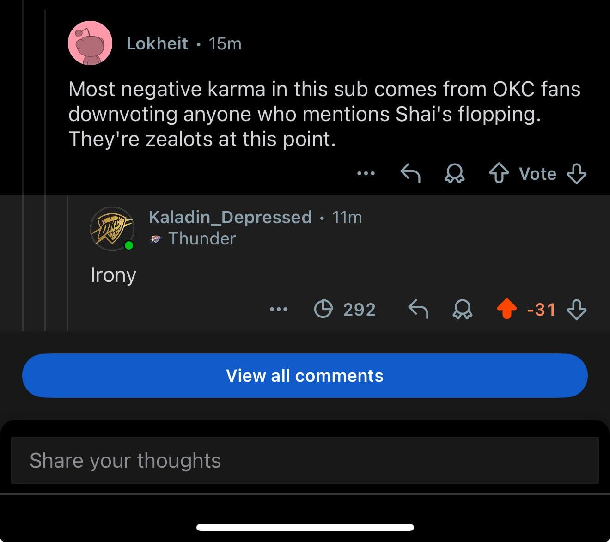Open the Lokheit username link

pos(157,43)
